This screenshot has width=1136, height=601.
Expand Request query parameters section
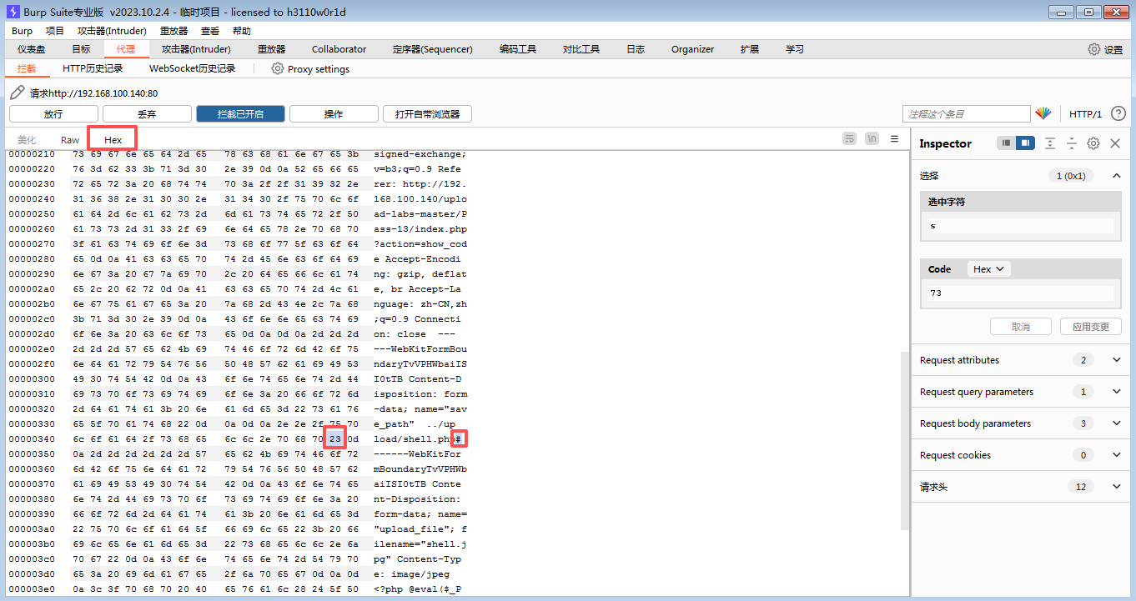click(1117, 392)
